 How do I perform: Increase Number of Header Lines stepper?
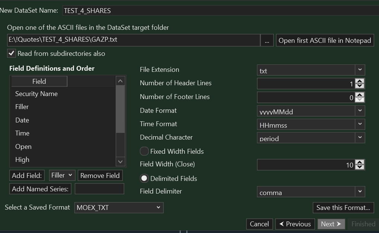tap(360, 81)
